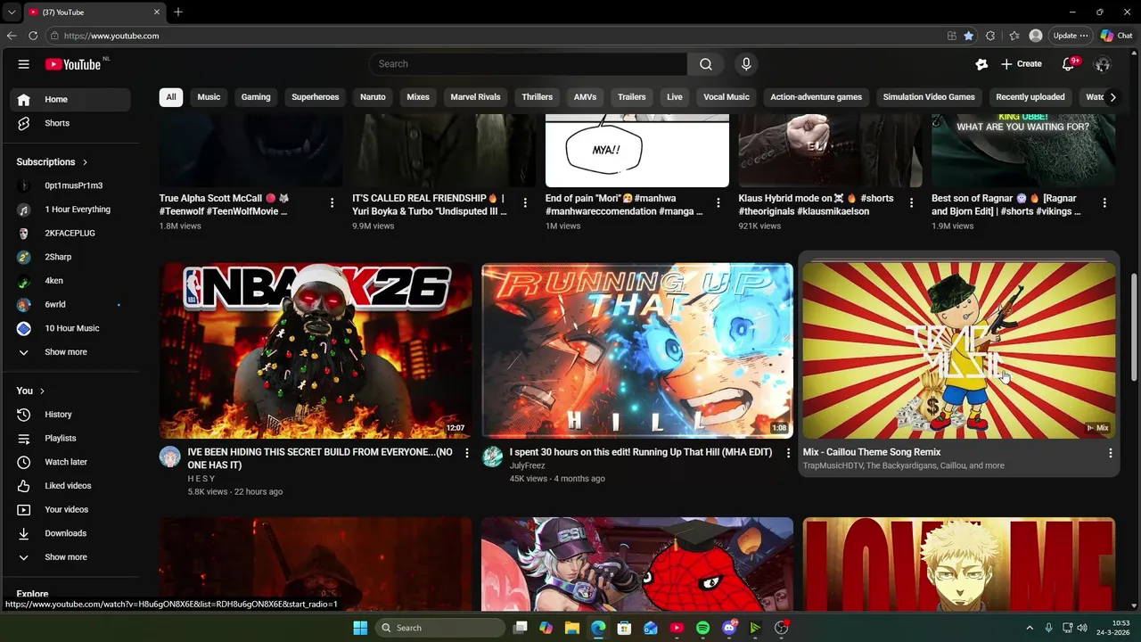The height and width of the screenshot is (642, 1141).
Task: Select the Naruto filter chip
Action: click(x=373, y=97)
